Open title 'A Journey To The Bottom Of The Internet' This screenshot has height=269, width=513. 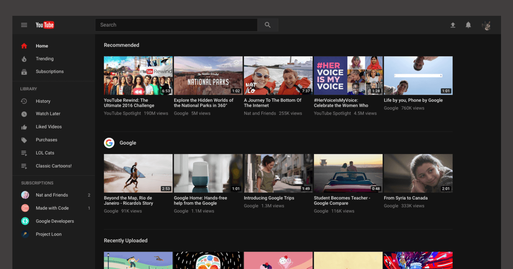pos(273,103)
